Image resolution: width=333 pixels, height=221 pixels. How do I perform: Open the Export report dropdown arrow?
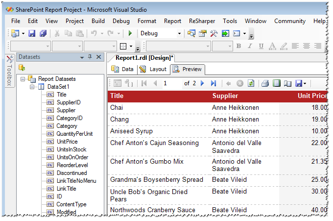pos(305,83)
